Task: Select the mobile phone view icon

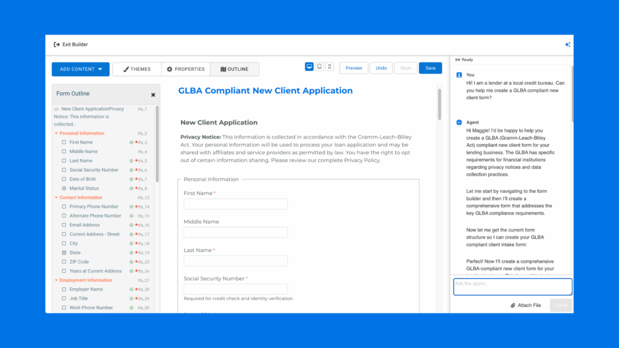Action: 329,67
